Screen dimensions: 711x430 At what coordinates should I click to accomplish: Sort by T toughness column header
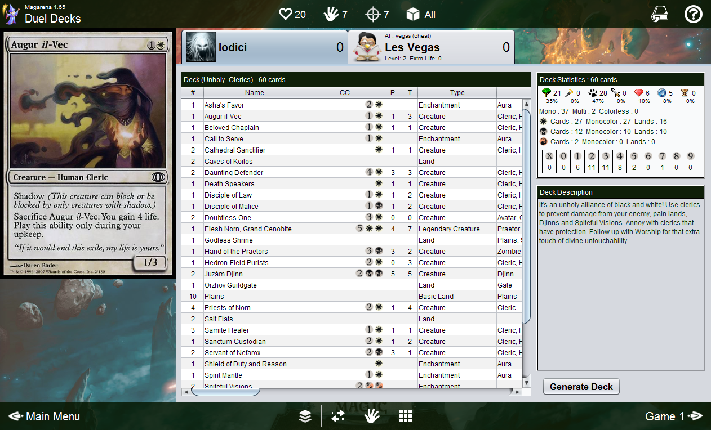coord(410,93)
